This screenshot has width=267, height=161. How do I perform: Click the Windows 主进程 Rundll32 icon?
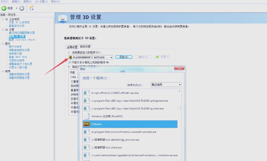86,116
